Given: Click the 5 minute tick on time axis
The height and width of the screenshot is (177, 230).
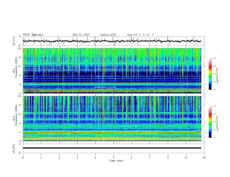Looking at the screenshot, I should tap(114, 158).
